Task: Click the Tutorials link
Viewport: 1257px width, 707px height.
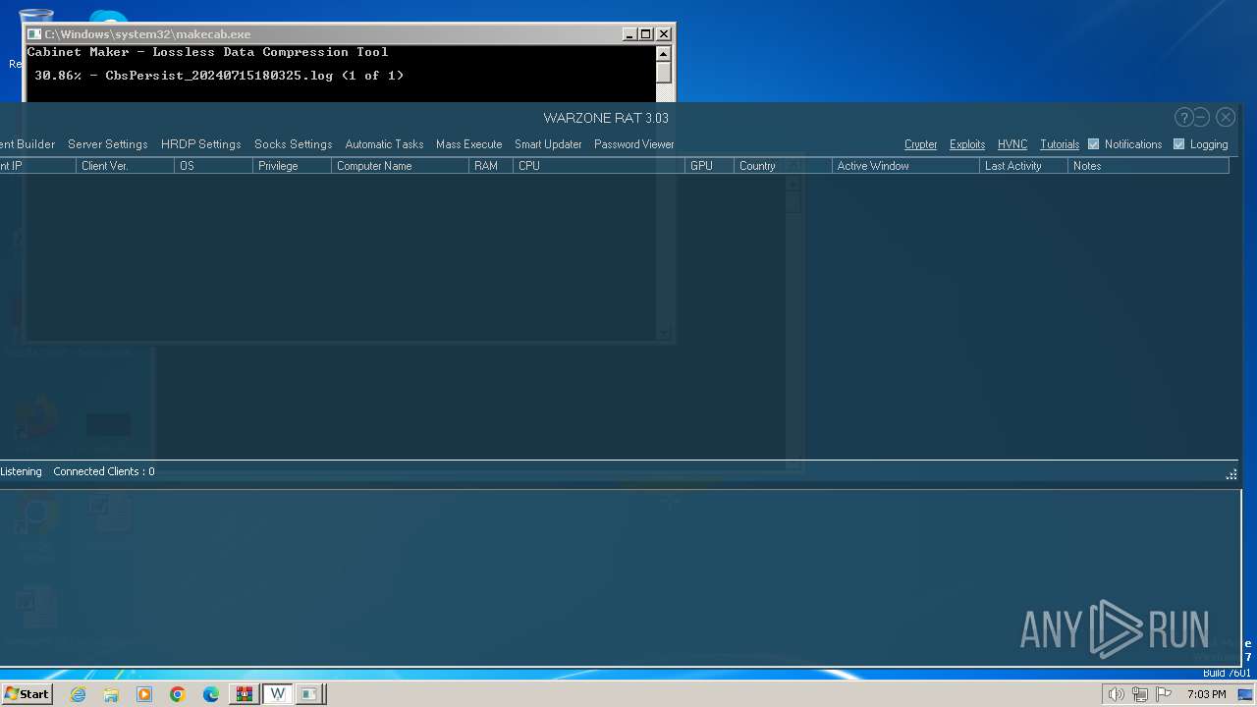Action: tap(1060, 144)
